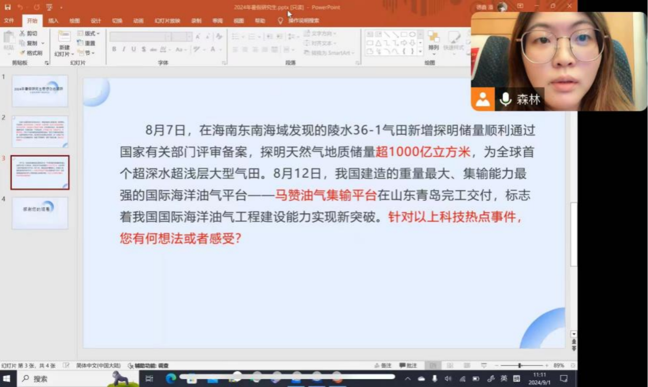The height and width of the screenshot is (387, 648).
Task: Switch to Slide Sorter view
Action: coord(450,366)
